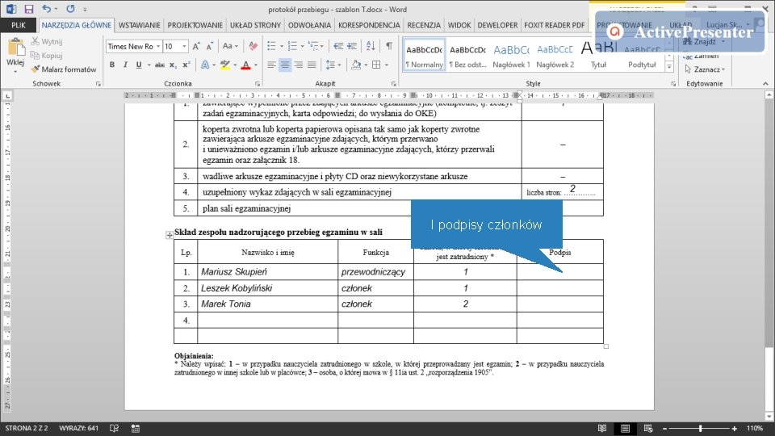Open the Czcionka dialog launcher

pos(258,84)
